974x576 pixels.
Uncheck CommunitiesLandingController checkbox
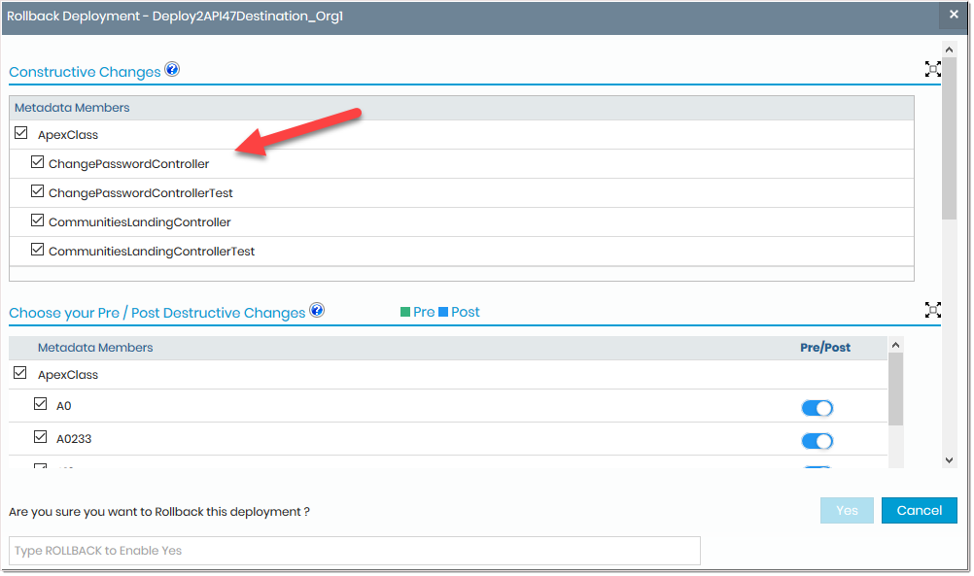[x=38, y=220]
